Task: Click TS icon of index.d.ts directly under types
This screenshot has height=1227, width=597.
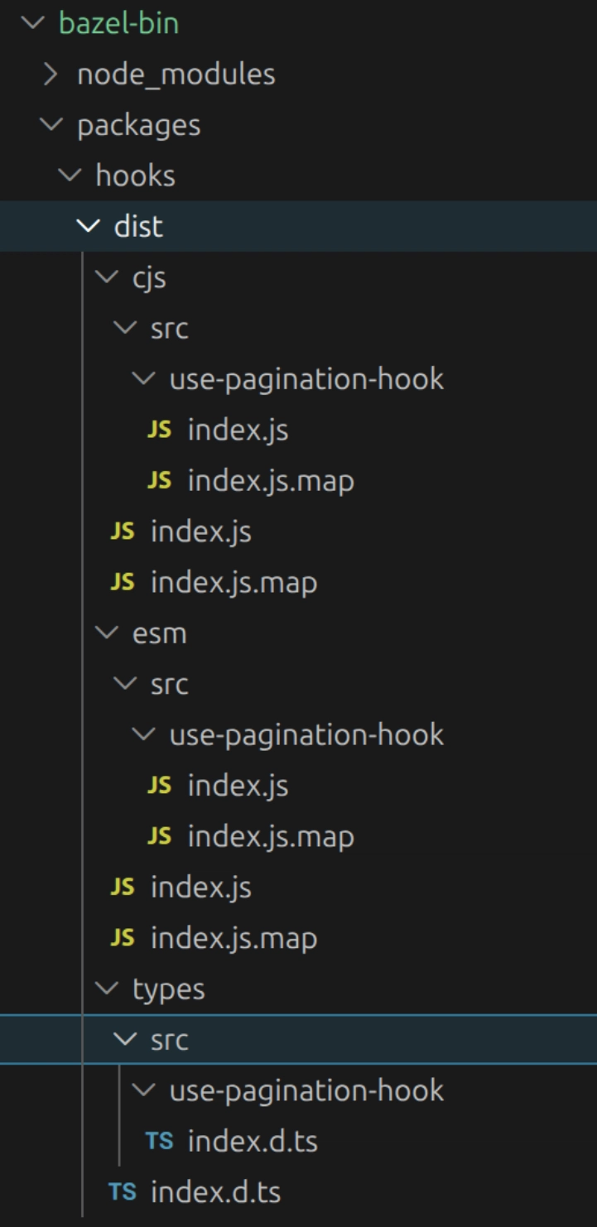Action: 122,1191
